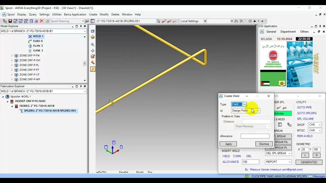Viewport: 326px width, 183px height.
Task: Open the REPORT dropdown
Action: coord(289,162)
